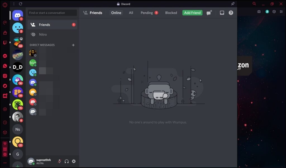
Task: Open browser search with the magnifier icon
Action: [x=254, y=4]
